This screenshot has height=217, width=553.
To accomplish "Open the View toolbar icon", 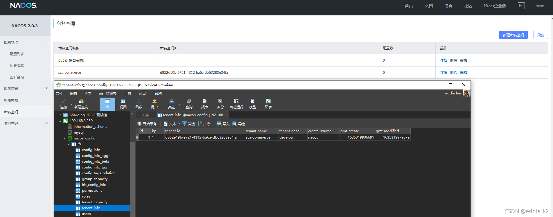I will pos(123,104).
